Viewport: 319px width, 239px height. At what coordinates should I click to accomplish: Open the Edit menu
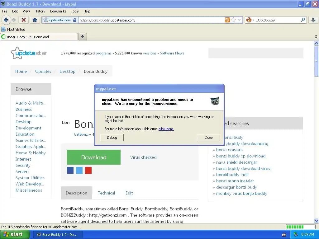15,11
